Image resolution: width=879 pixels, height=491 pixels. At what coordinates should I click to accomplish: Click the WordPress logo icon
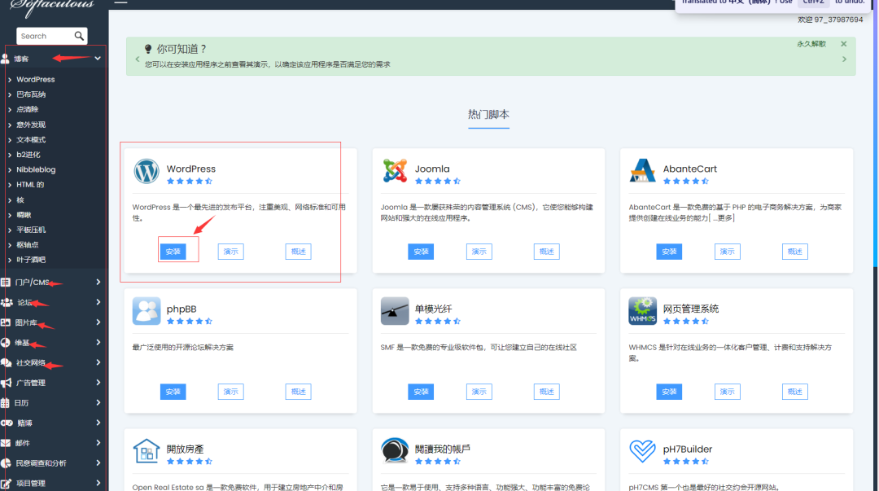pos(147,172)
